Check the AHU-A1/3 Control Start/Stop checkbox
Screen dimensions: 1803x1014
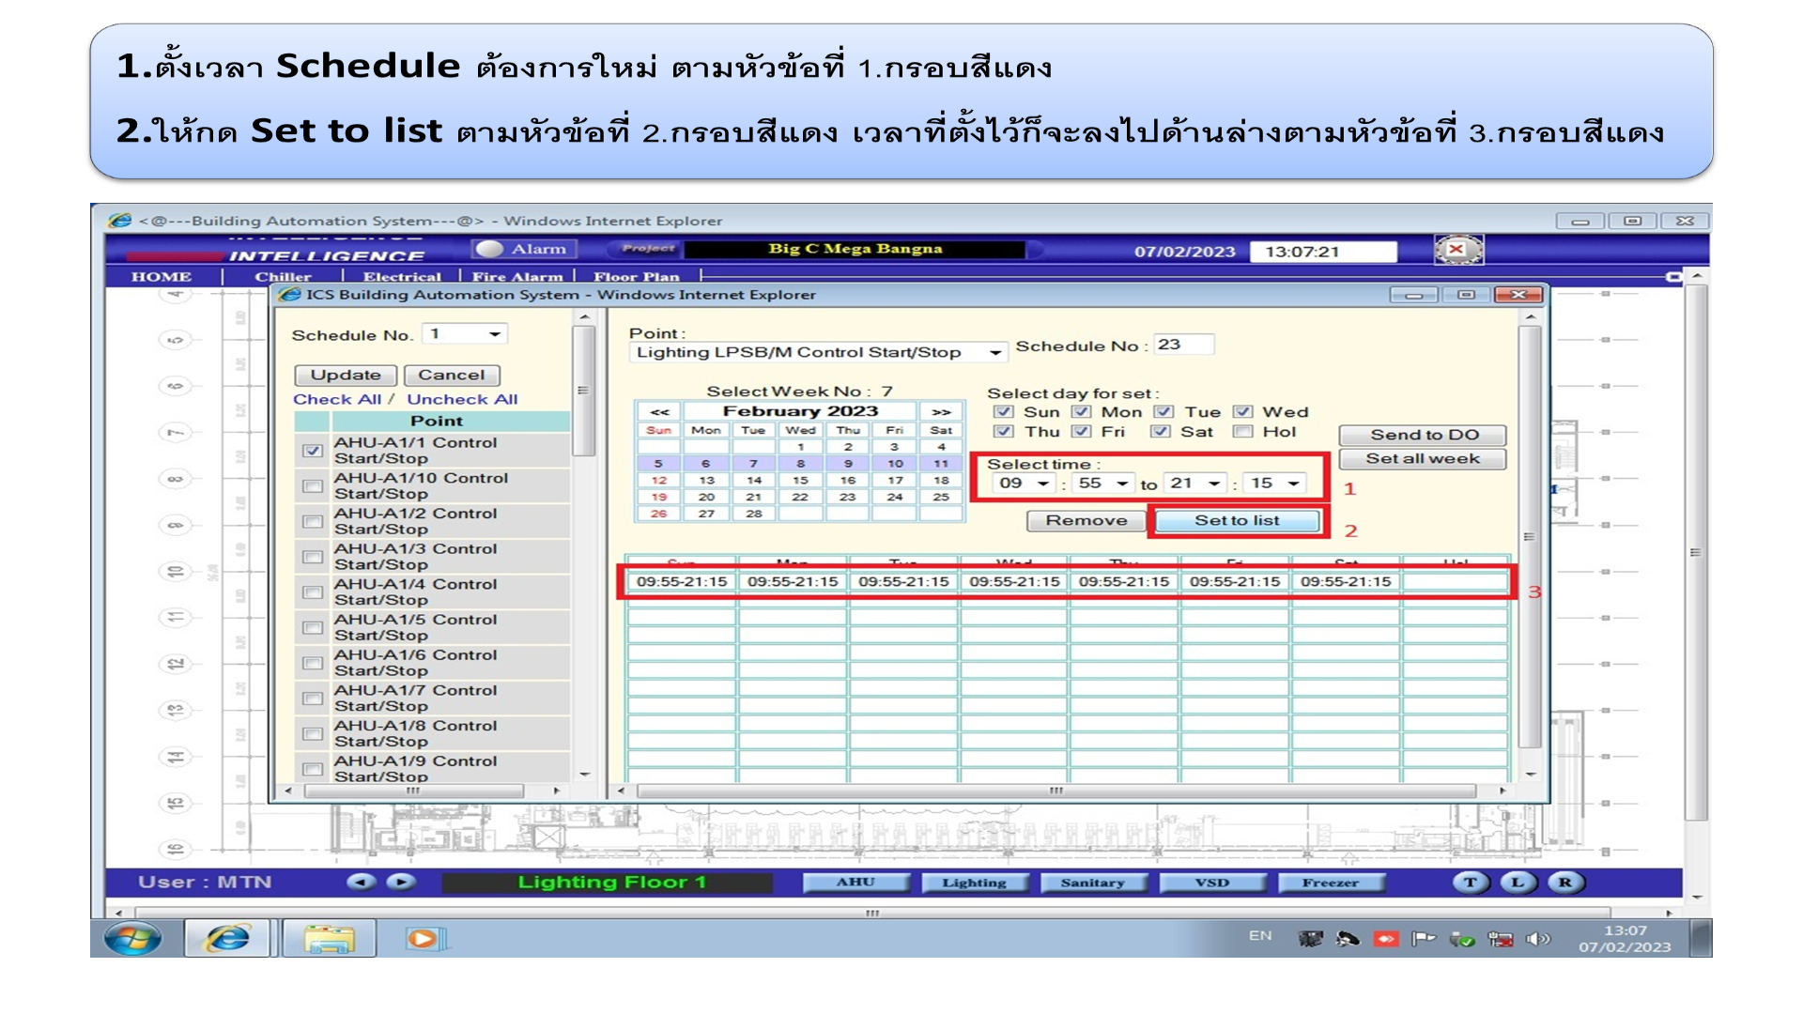(313, 557)
